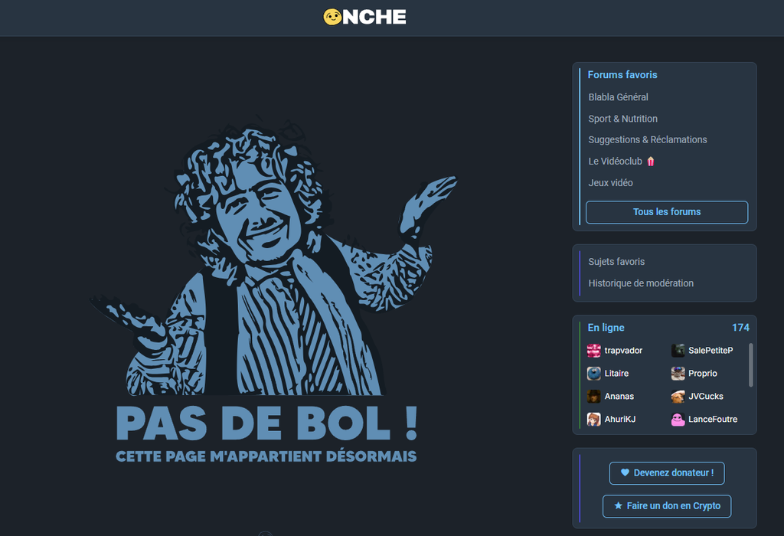Click Proprio's avatar icon

coord(678,374)
